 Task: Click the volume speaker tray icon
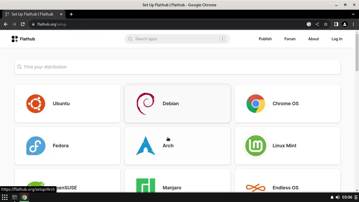point(338,197)
